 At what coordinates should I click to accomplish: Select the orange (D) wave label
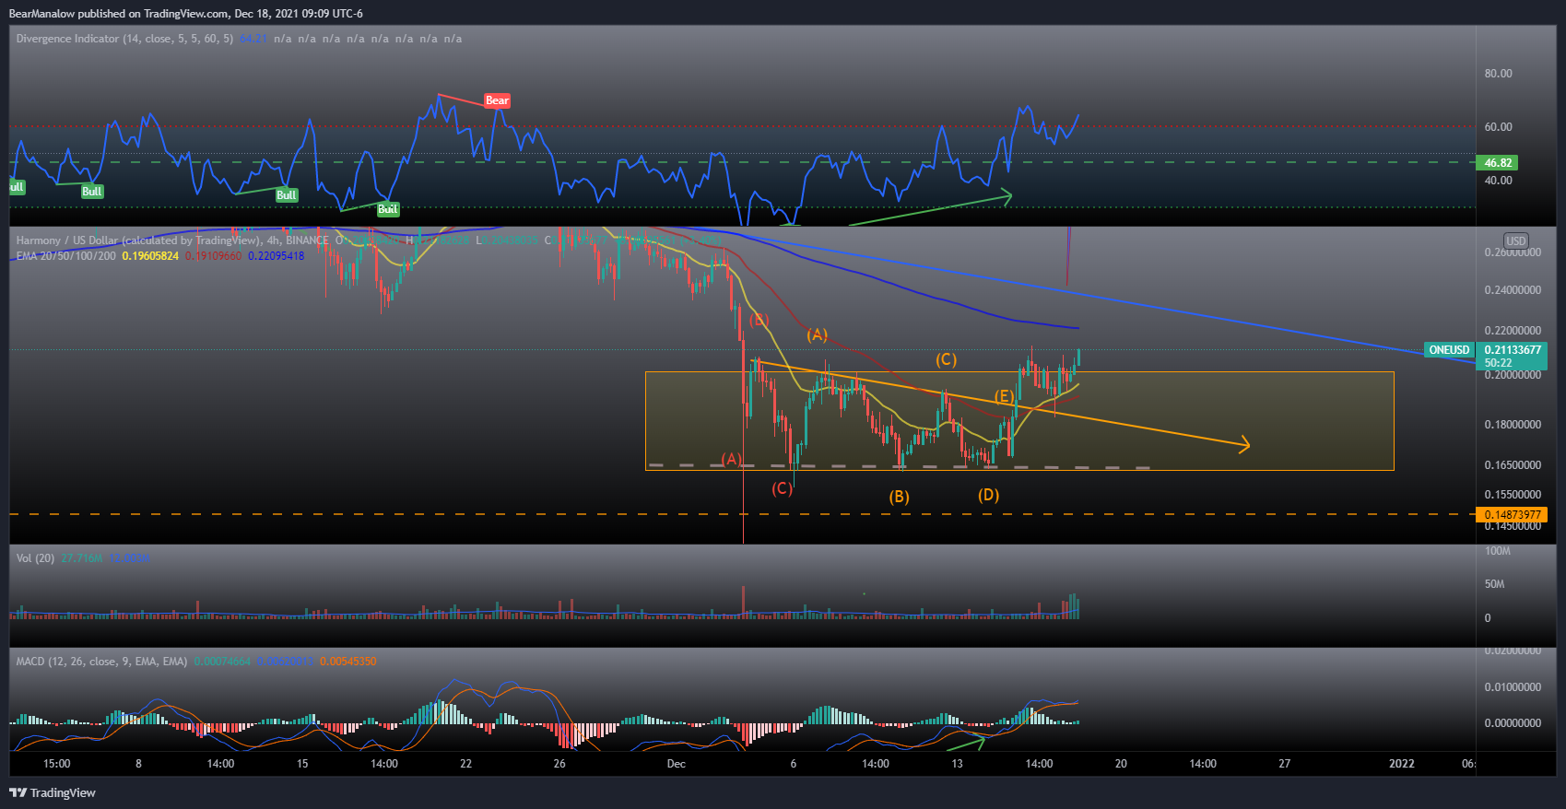(x=988, y=495)
